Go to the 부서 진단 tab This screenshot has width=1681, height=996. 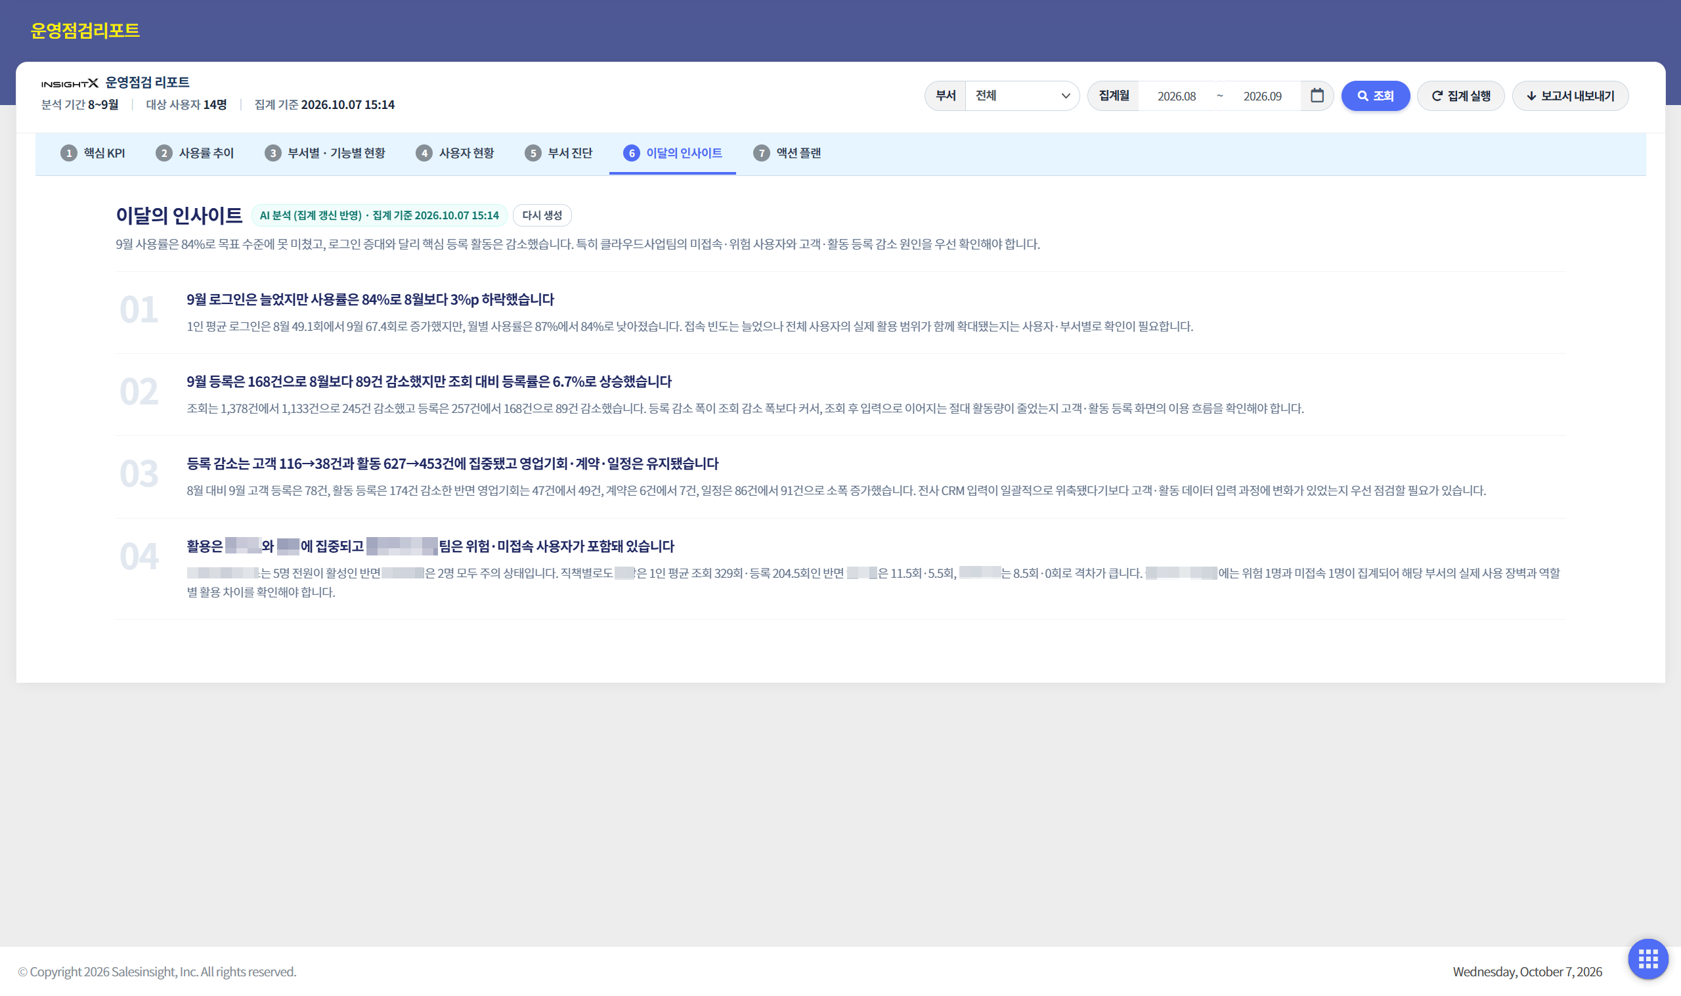(x=559, y=154)
